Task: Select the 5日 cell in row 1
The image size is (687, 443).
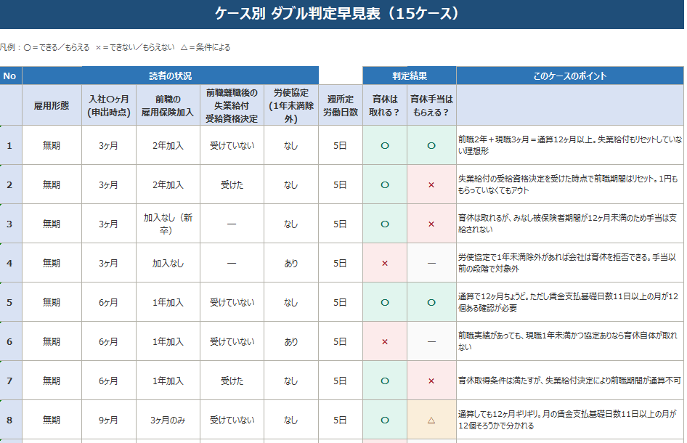Action: (x=341, y=145)
